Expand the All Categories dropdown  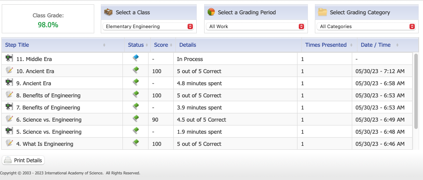pyautogui.click(x=367, y=26)
